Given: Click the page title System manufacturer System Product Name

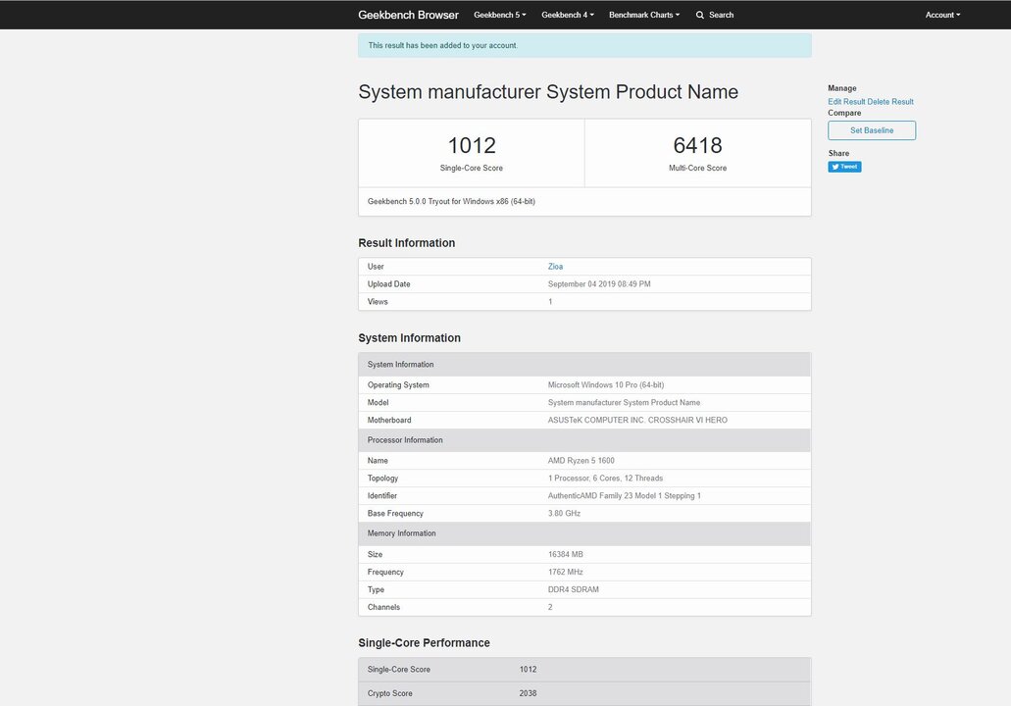Looking at the screenshot, I should click(548, 91).
